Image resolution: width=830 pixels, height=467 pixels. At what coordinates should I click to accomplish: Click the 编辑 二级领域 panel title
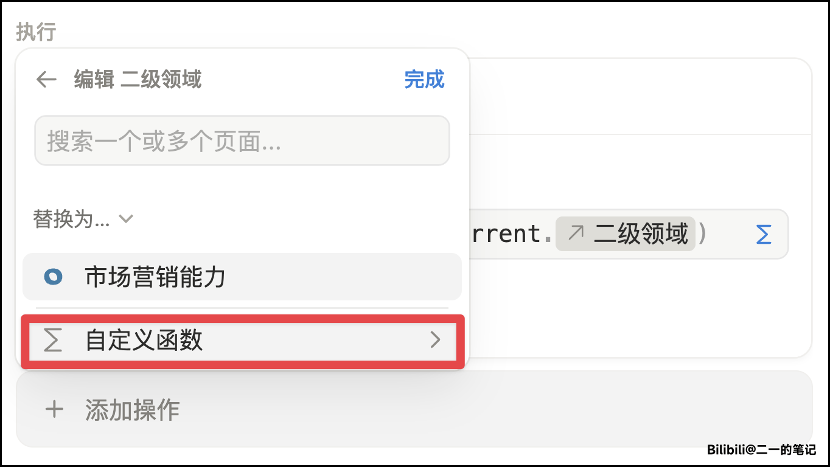[x=138, y=80]
